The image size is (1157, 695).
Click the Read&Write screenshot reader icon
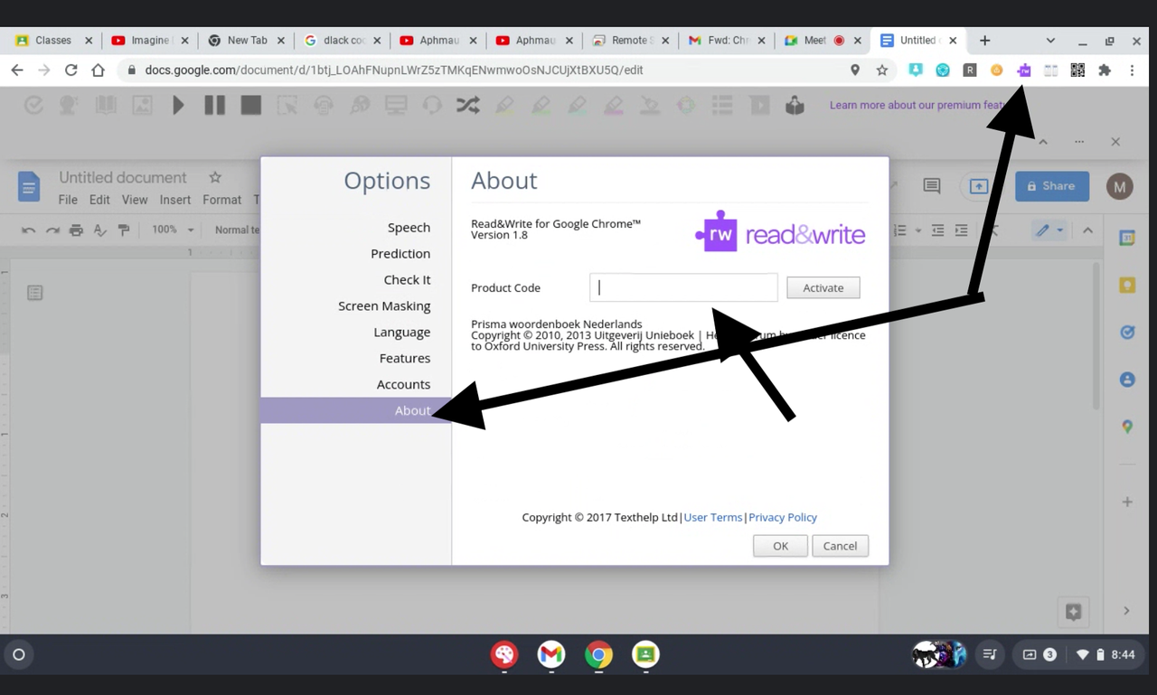(287, 106)
